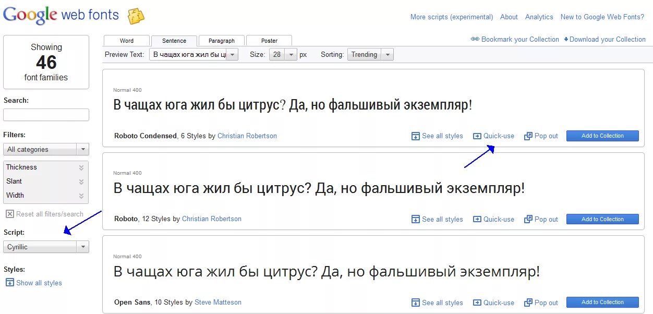Screen dimensions: 653x314
Task: Click the Quick-use icon for Roboto Condensed
Action: click(x=477, y=136)
